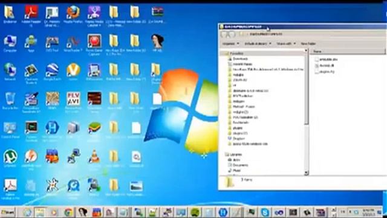This screenshot has height=218, width=387.
Task: Open Skype from the taskbar
Action: [x=265, y=213]
